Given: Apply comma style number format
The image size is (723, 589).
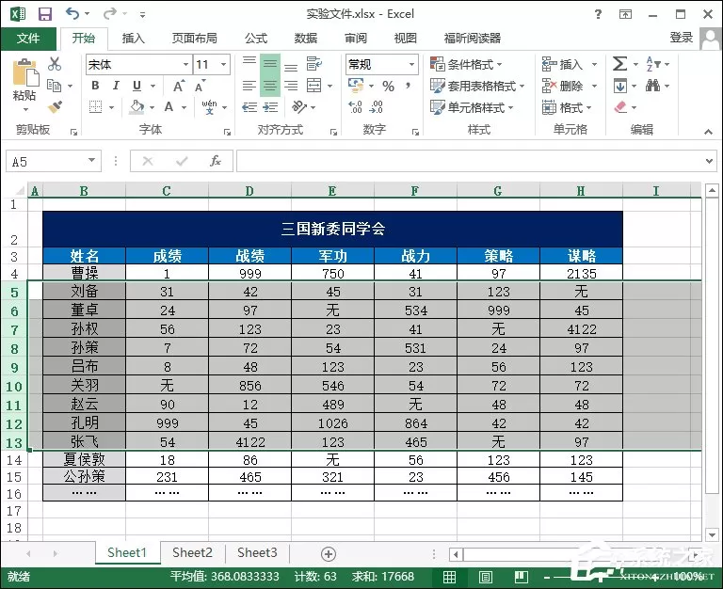Looking at the screenshot, I should [x=408, y=86].
